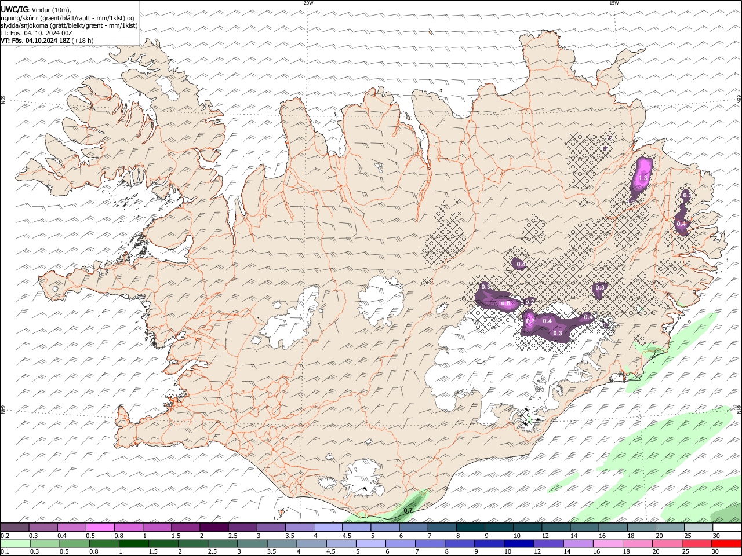Select the dark blue 10 swatch in bottom row

coord(518,544)
